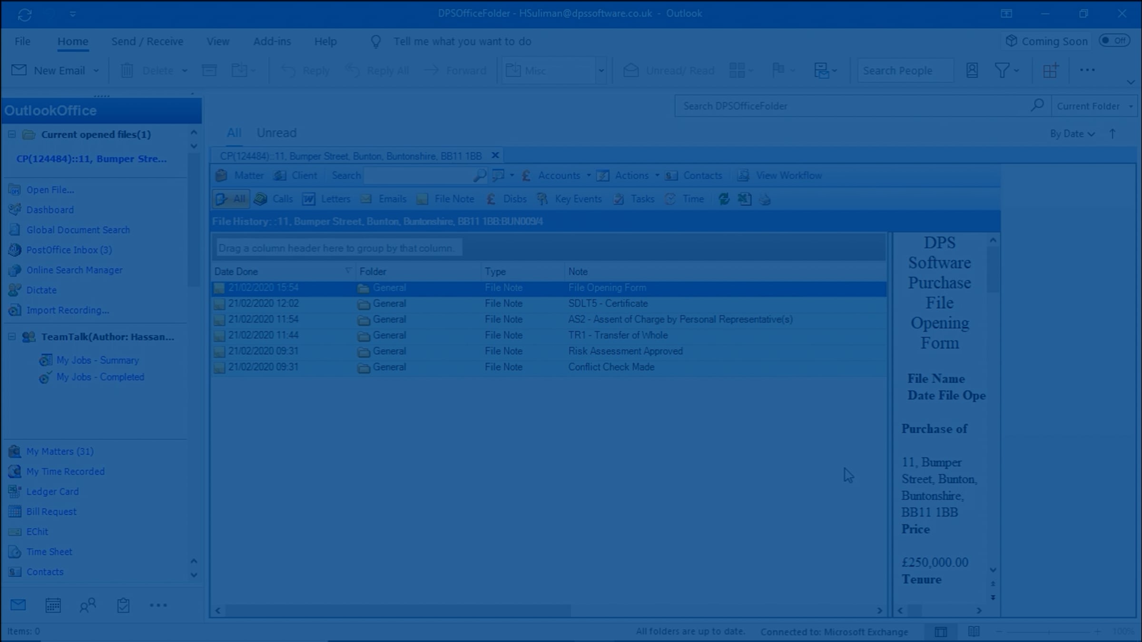Click the Date Done column filter icon
1142x642 pixels.
point(348,271)
